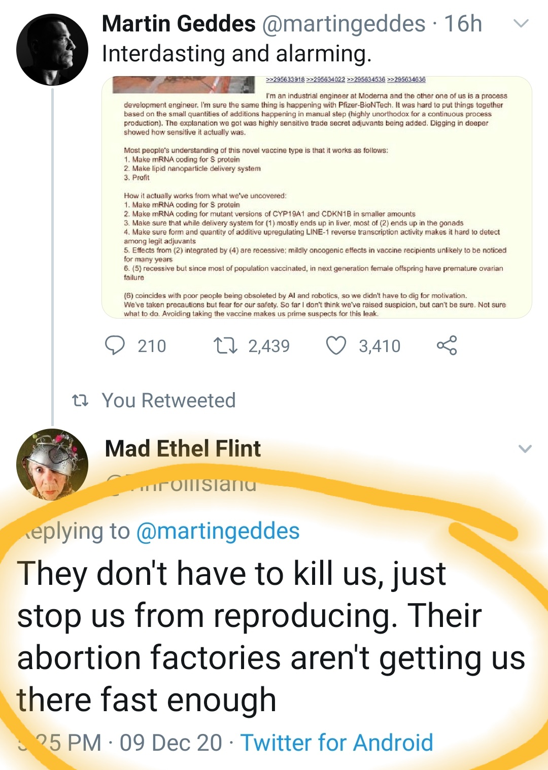Tap the share icon under the tweet
548x770 pixels.
447,345
